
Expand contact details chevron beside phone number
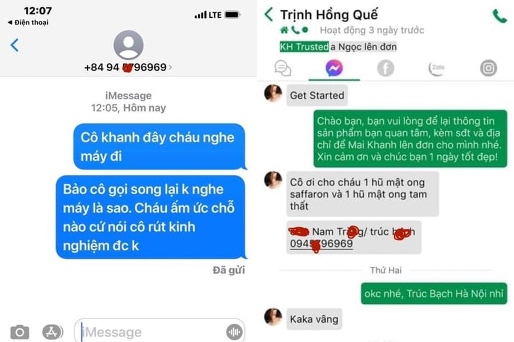pos(170,67)
